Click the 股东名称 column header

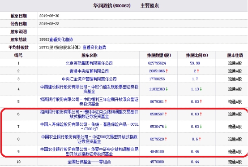pos(90,55)
